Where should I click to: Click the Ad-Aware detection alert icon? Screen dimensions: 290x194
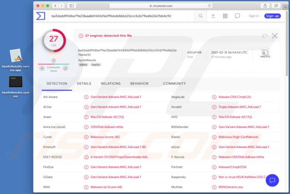(x=86, y=97)
